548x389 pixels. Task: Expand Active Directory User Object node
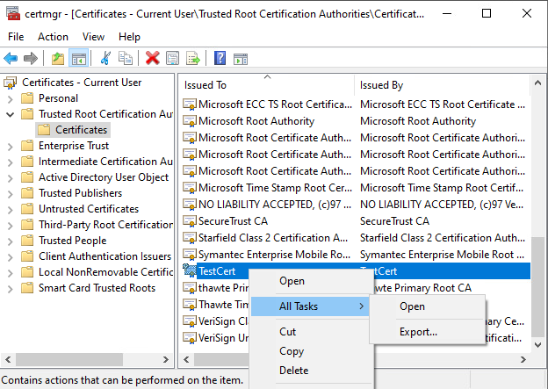(11, 178)
